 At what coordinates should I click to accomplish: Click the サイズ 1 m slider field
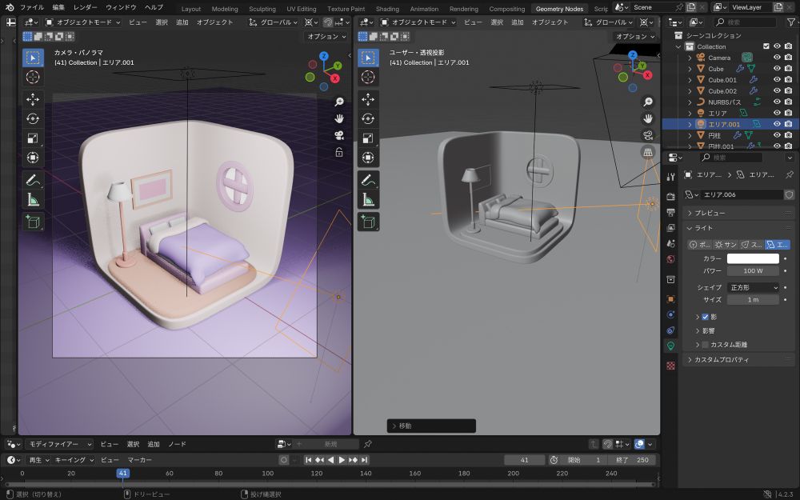(753, 299)
